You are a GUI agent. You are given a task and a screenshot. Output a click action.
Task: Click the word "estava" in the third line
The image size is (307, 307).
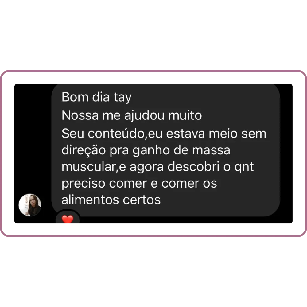(x=185, y=134)
